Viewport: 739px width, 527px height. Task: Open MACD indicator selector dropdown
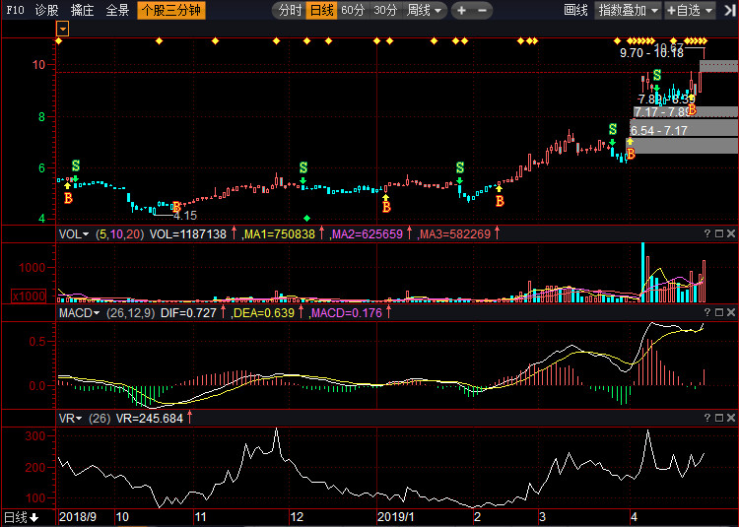tap(79, 313)
